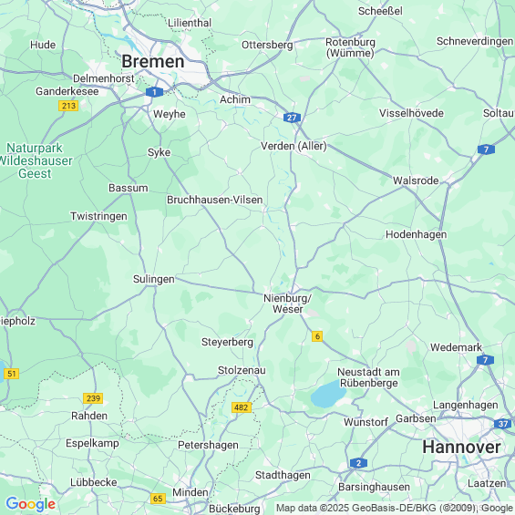This screenshot has width=515, height=515.
Task: Click the yellow 482 road shield
Action: tap(242, 407)
